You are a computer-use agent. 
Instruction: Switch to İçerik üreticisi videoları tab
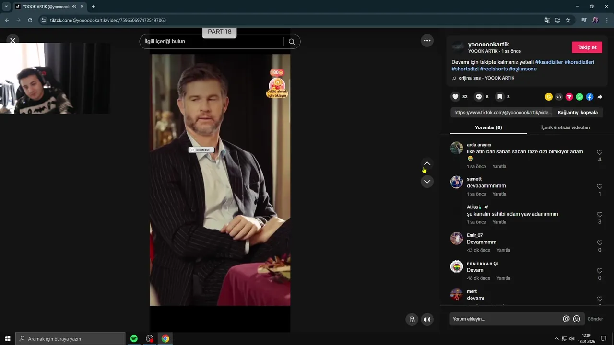click(565, 127)
